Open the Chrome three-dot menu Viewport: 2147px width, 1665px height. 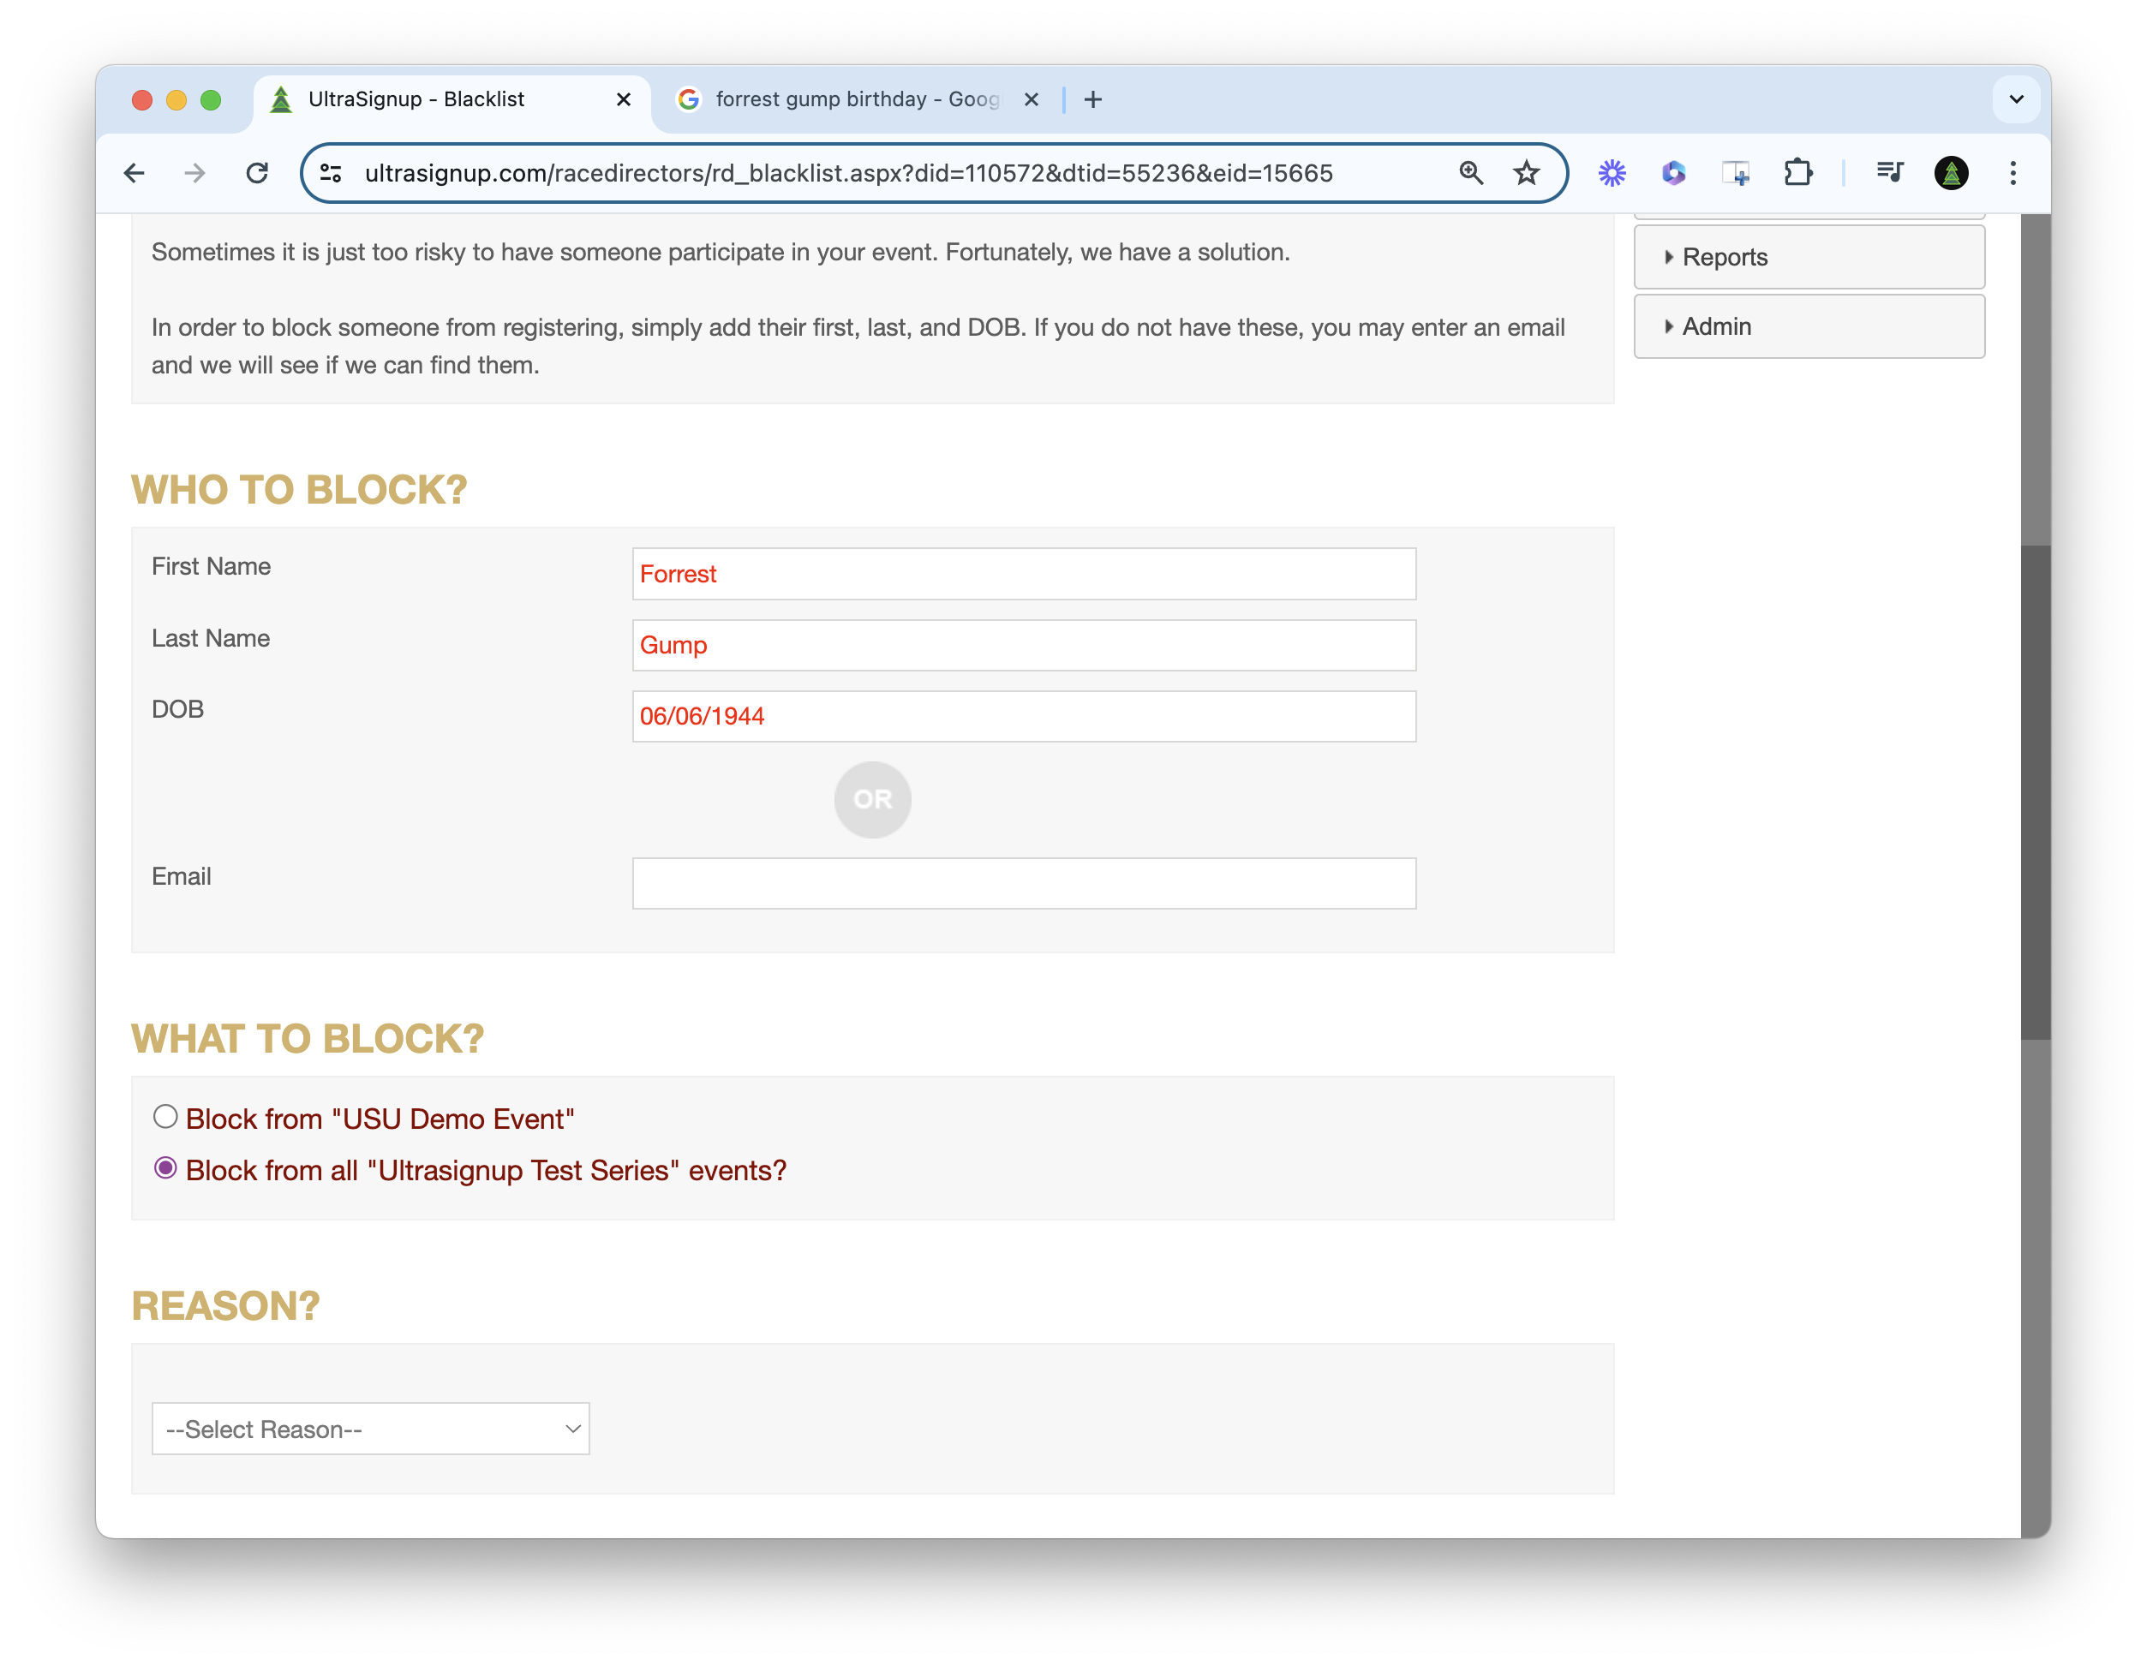tap(2012, 172)
